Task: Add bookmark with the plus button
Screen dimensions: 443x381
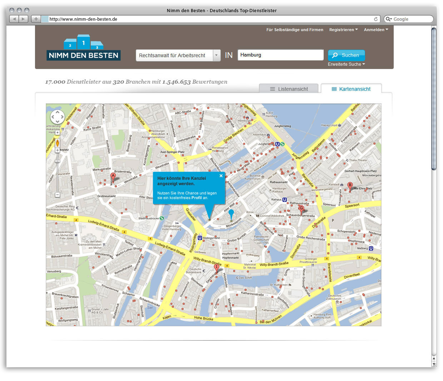Action: click(x=36, y=19)
